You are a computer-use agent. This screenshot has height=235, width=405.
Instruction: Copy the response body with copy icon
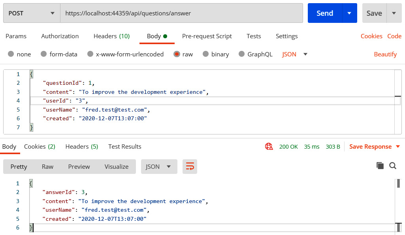380,166
